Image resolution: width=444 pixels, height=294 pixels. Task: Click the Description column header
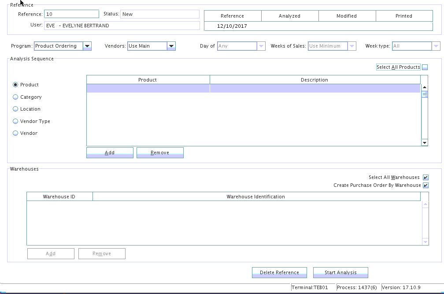[x=314, y=80]
